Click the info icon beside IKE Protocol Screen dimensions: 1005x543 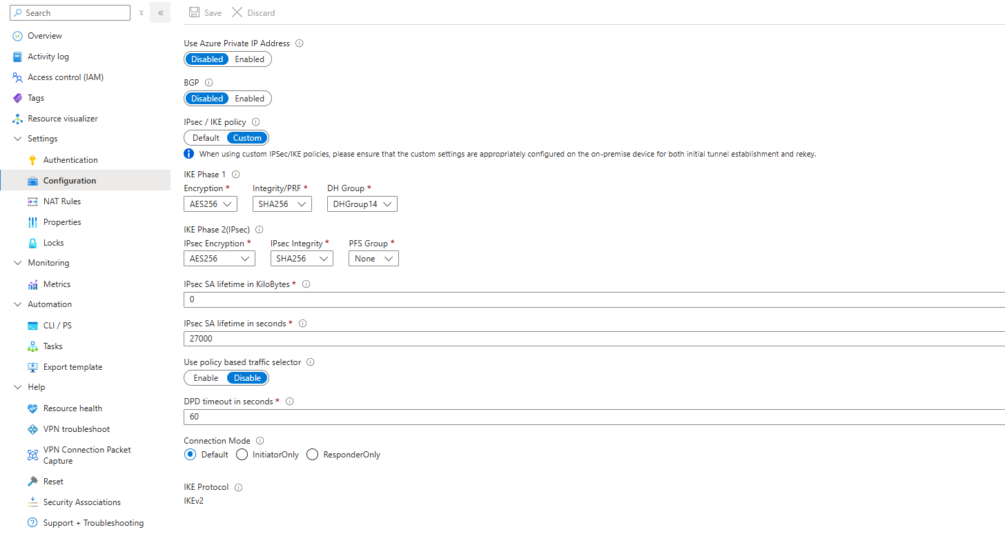239,487
